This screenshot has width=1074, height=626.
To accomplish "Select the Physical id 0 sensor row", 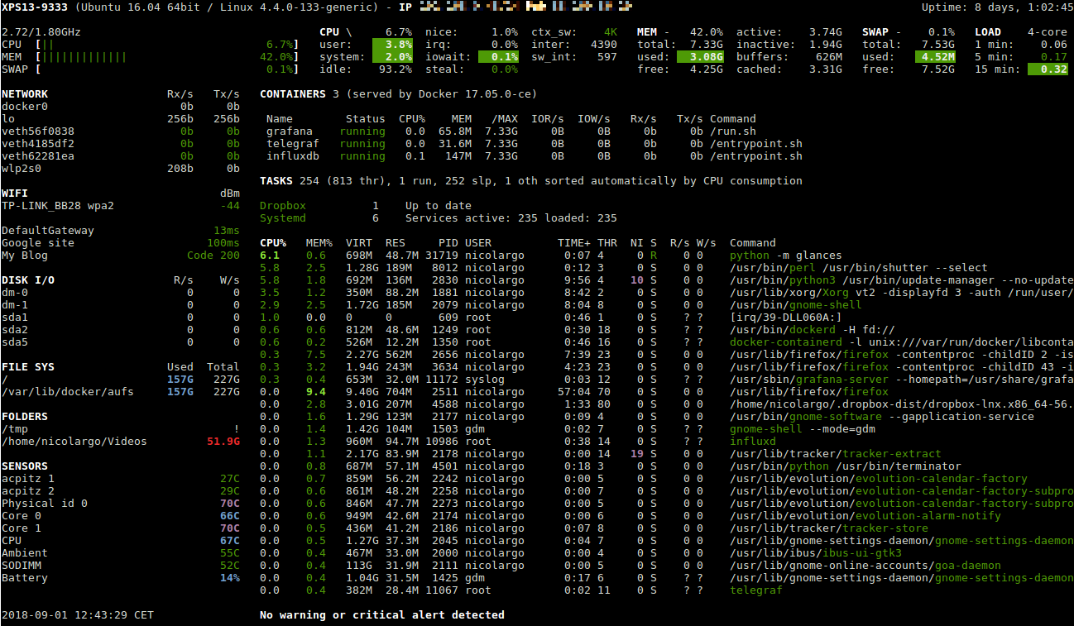I will pyautogui.click(x=121, y=504).
